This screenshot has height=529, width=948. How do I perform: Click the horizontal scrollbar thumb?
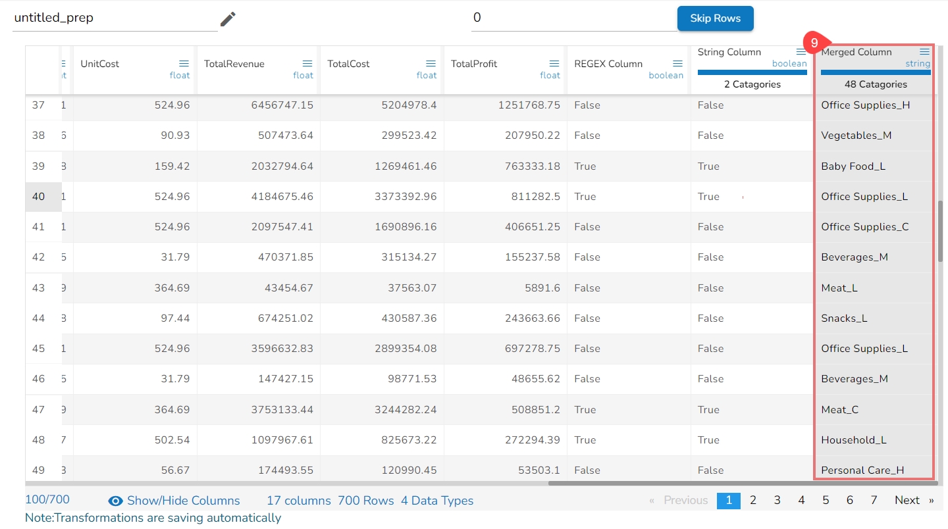743,484
